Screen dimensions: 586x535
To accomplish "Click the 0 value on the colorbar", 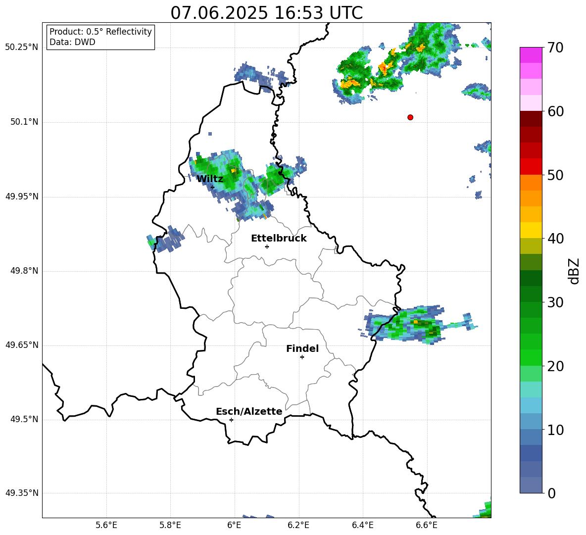I will coord(551,493).
